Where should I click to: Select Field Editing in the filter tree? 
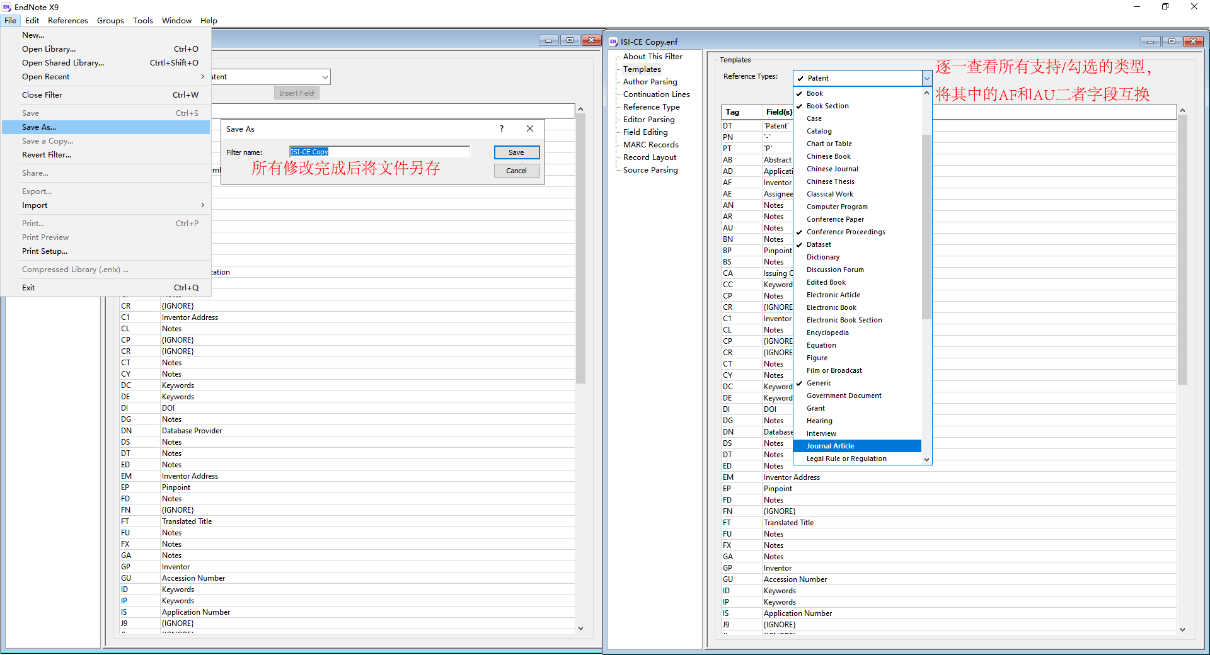tap(645, 132)
